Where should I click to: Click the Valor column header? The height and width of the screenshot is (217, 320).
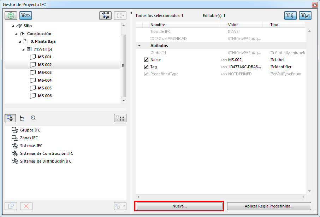coord(245,25)
